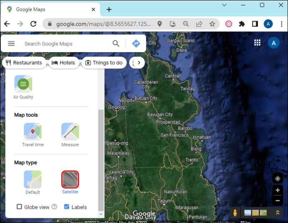Show more category chips arrow

[139, 63]
